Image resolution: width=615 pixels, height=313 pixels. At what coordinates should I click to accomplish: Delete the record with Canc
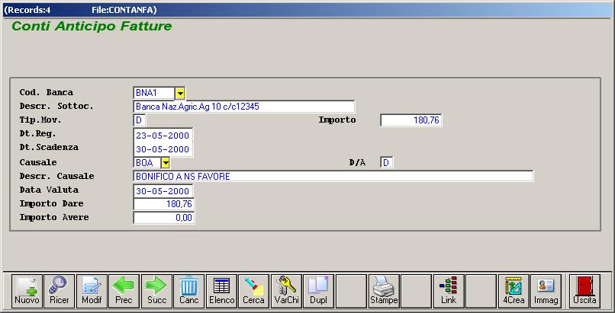click(x=189, y=291)
